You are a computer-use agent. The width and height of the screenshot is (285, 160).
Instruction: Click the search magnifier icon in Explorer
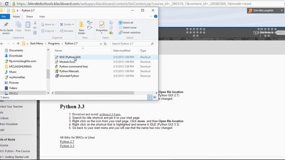click(152, 44)
